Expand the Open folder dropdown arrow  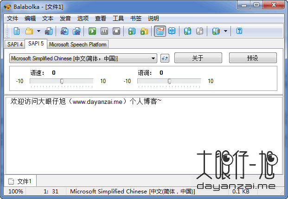[x=38, y=31]
